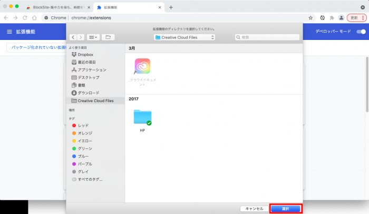The height and width of the screenshot is (214, 369).
Task: Open the 更新 Chrome update menu
Action: tap(356, 17)
